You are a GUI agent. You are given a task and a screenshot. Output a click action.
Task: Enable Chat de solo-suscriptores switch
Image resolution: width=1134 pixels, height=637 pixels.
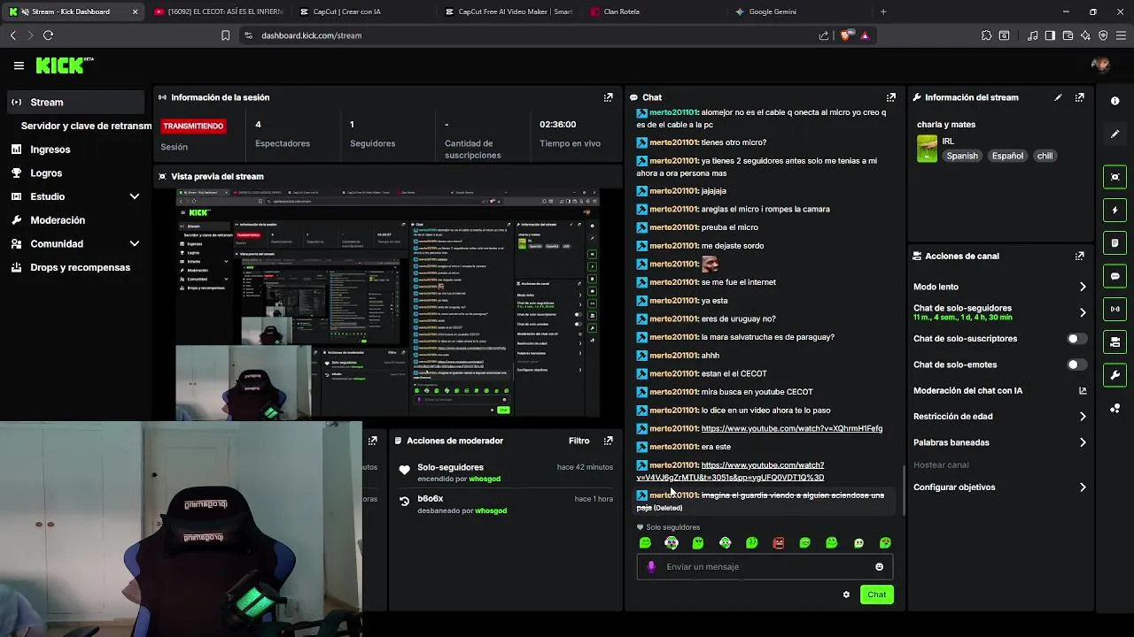click(1076, 339)
